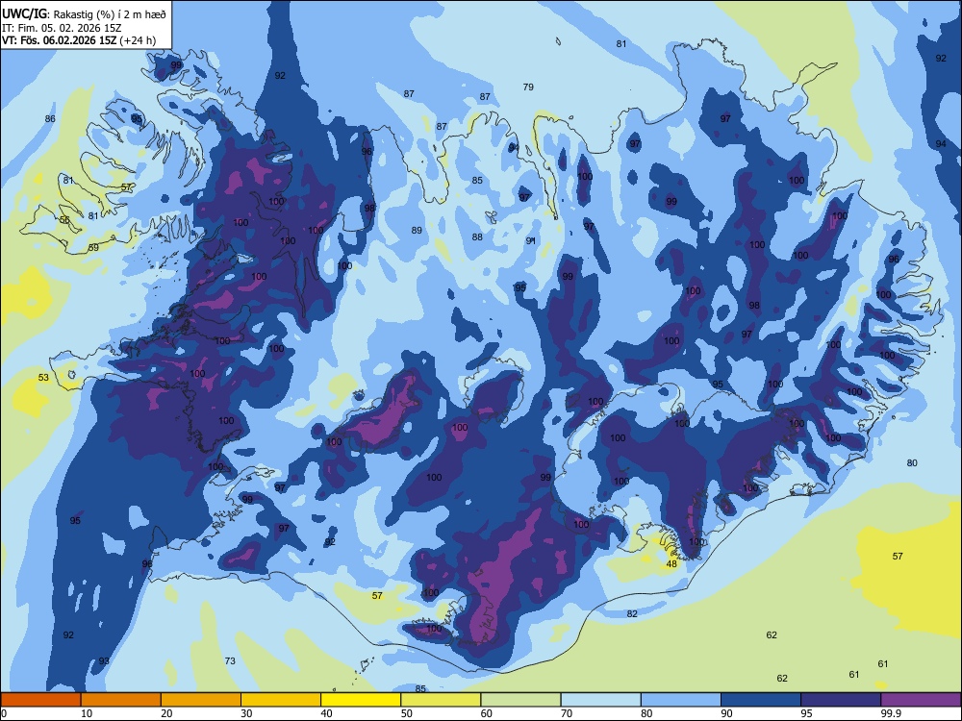Select the '86' humidity value on the map
Image resolution: width=962 pixels, height=721 pixels.
50,119
